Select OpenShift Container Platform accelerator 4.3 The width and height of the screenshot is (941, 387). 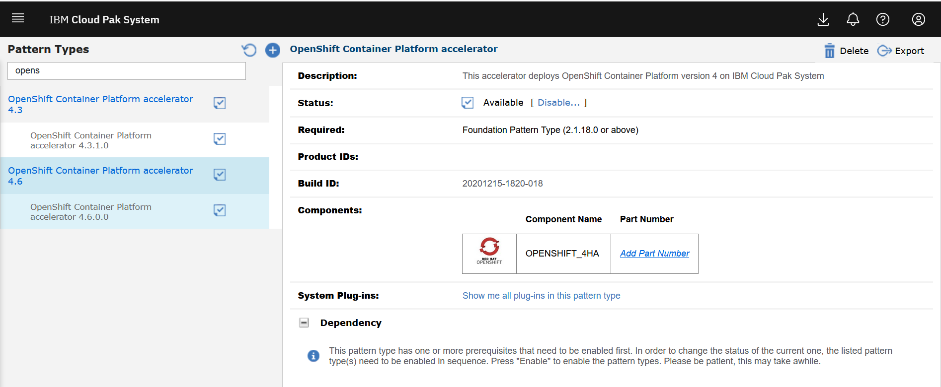100,104
